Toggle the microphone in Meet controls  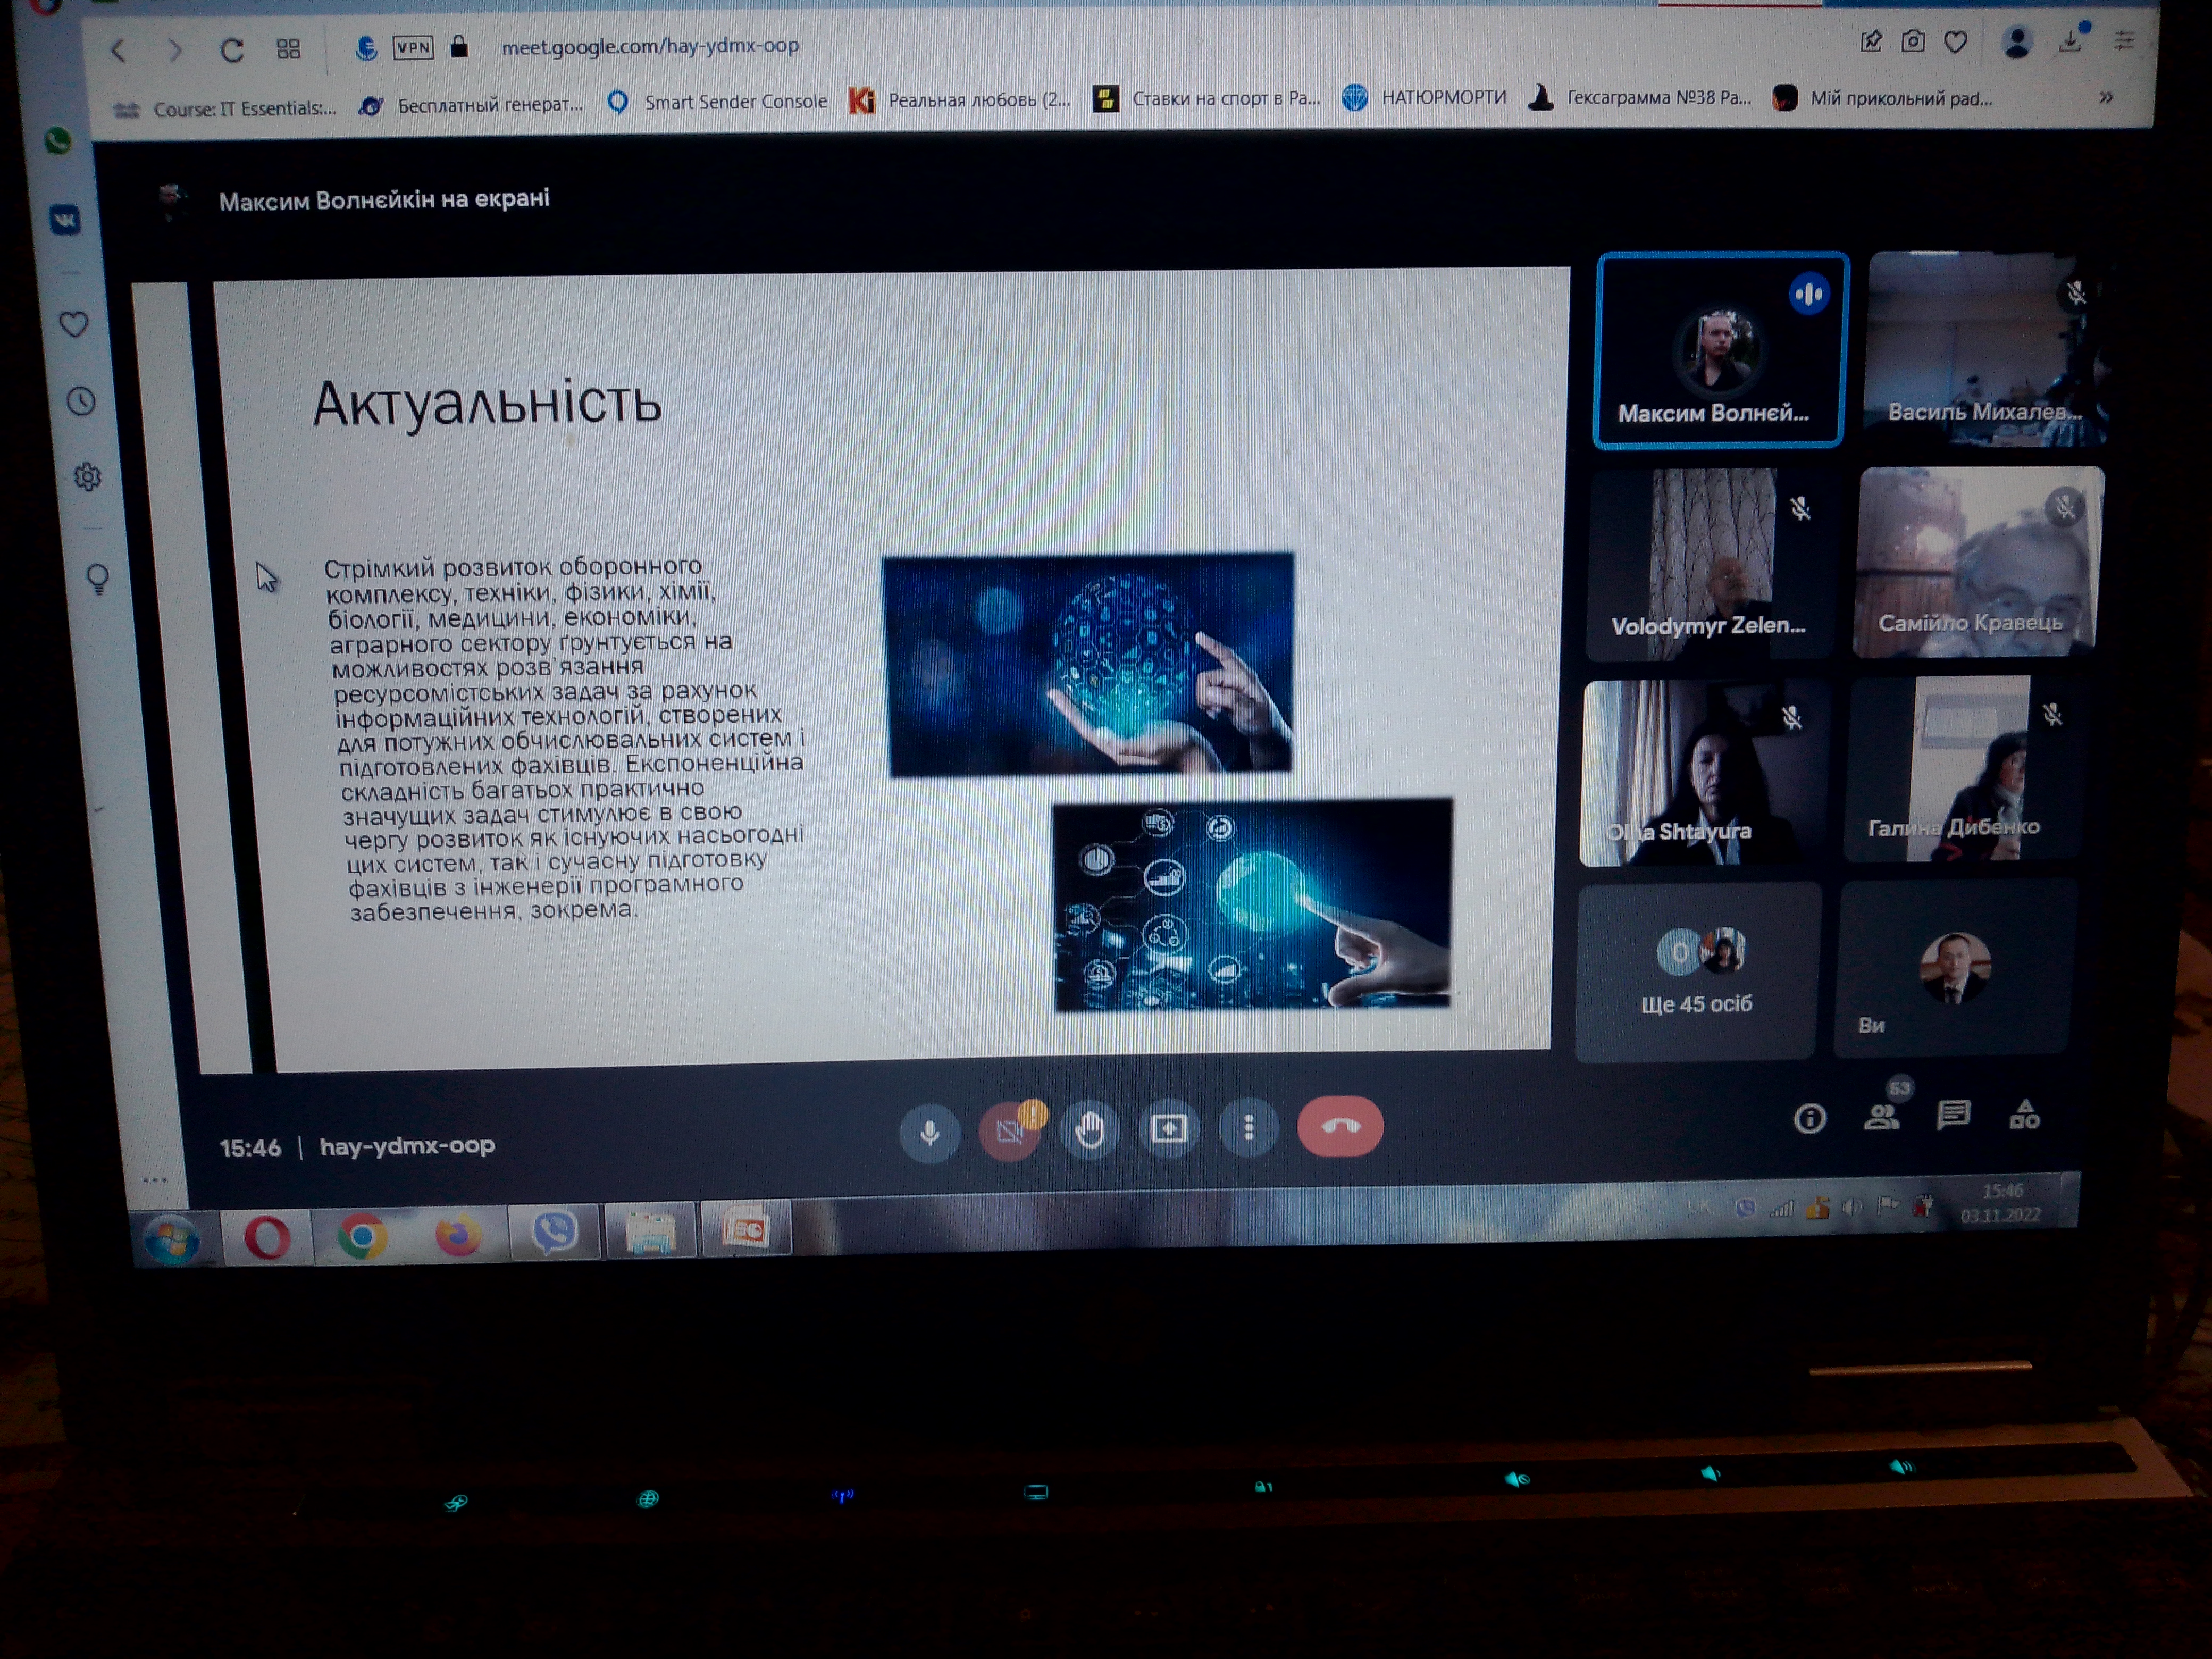pyautogui.click(x=929, y=1132)
